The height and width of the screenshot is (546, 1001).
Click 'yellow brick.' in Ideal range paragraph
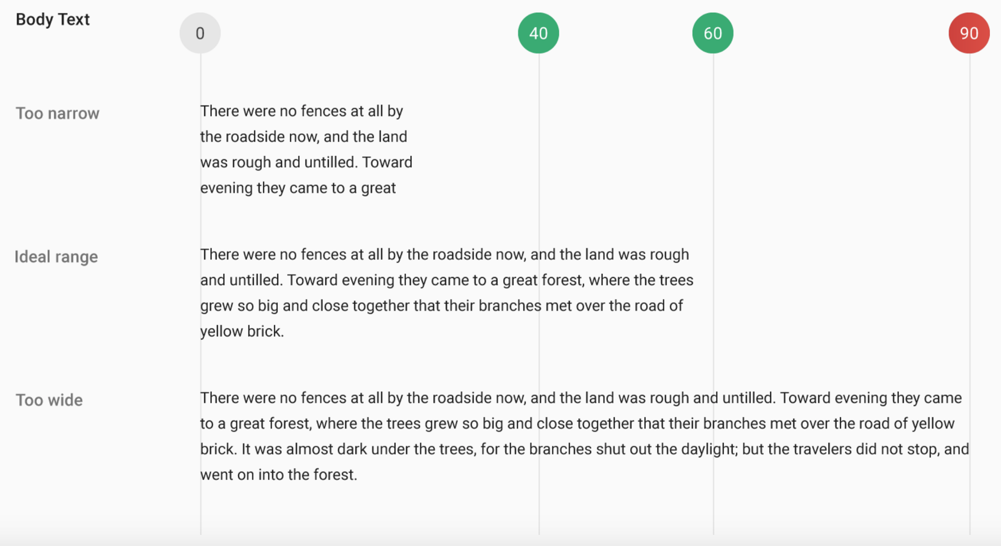pyautogui.click(x=242, y=331)
